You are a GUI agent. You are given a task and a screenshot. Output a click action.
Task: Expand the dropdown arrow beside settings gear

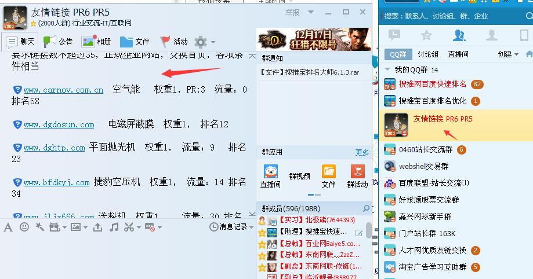click(x=213, y=42)
